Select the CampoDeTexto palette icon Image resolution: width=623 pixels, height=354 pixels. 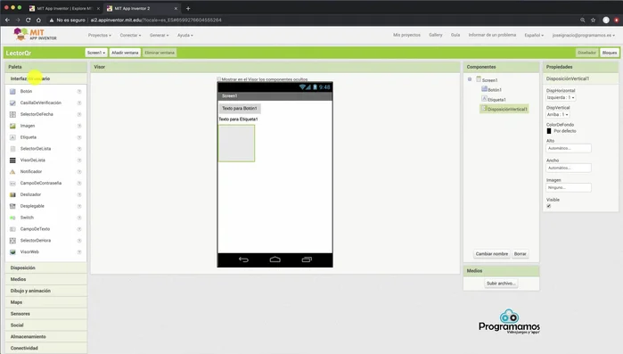point(12,229)
